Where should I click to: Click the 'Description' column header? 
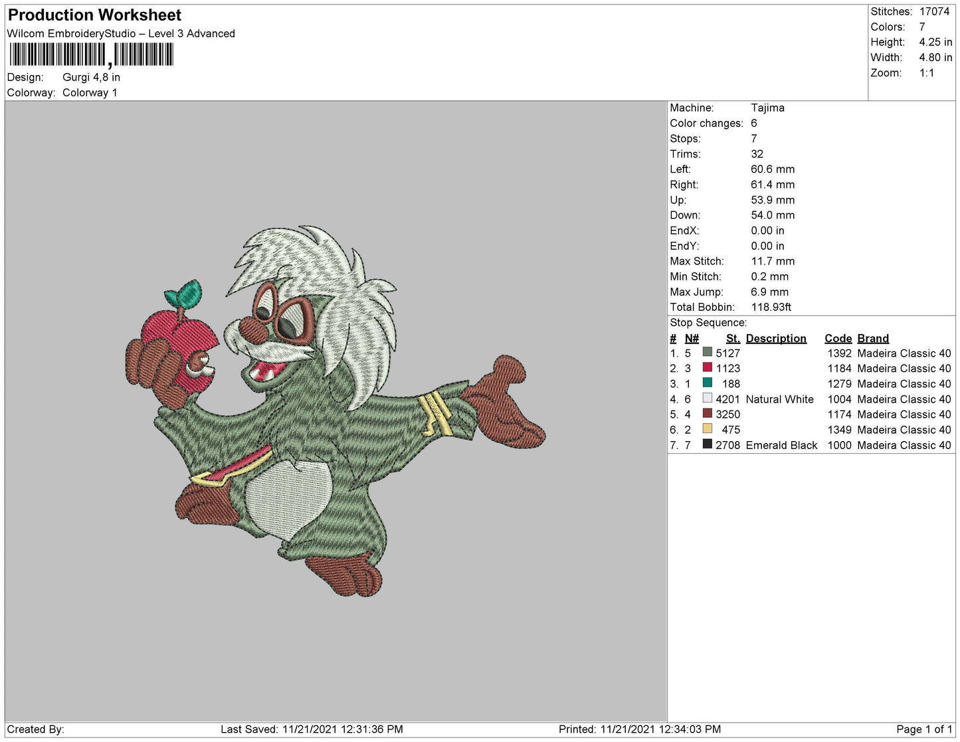(x=776, y=338)
